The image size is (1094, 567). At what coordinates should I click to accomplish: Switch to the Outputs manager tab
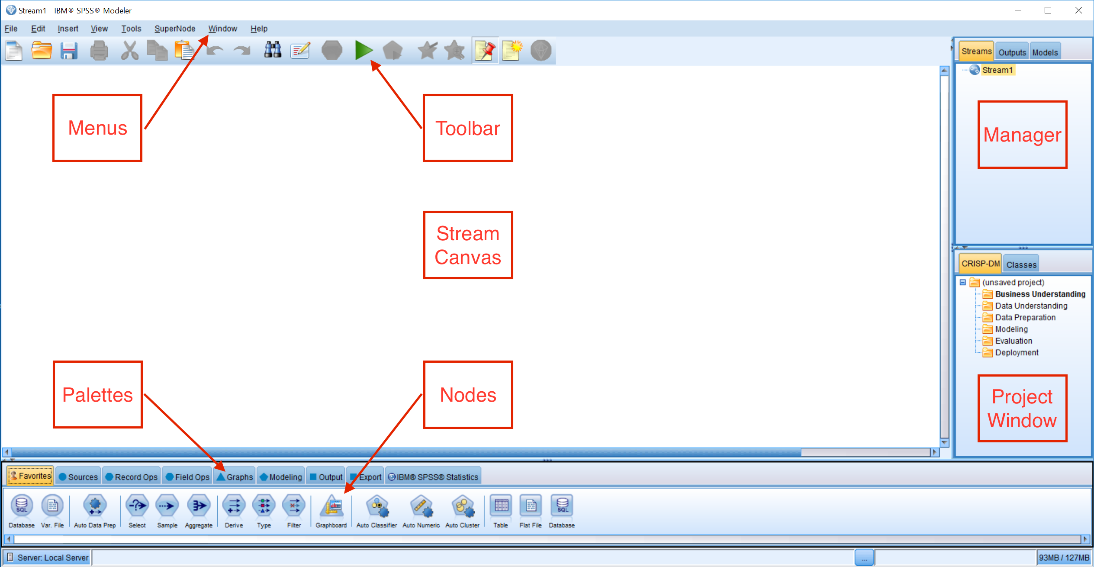1012,52
